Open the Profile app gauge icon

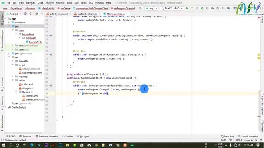tap(212, 8)
